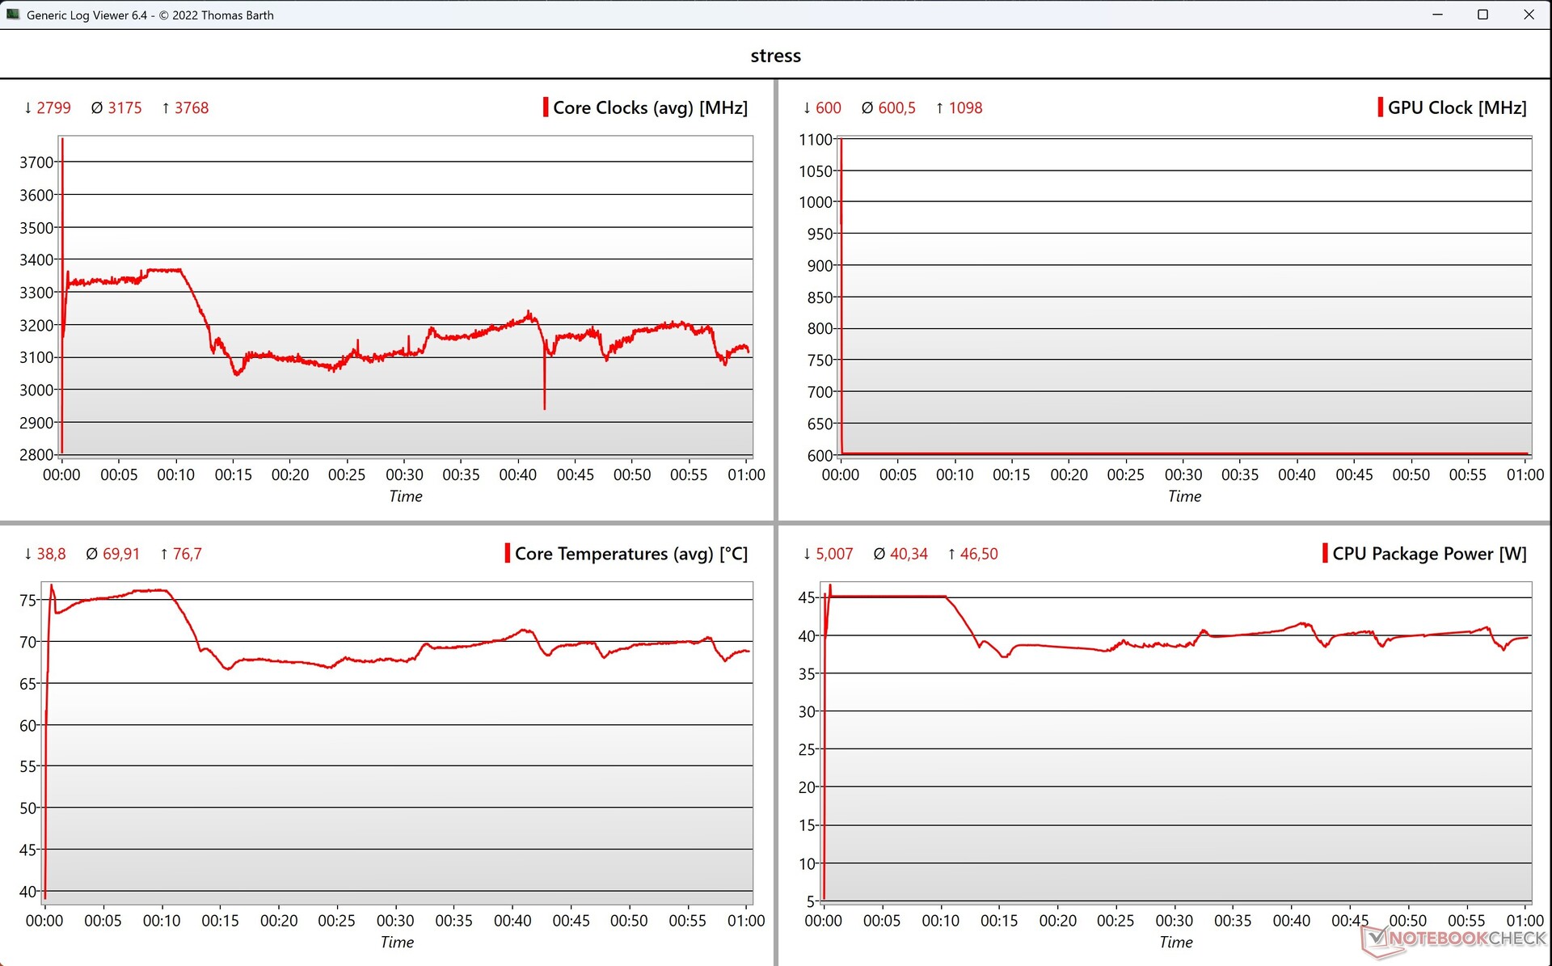Viewport: 1552px width, 966px height.
Task: Click the red Core Clocks legend swatch
Action: click(x=546, y=108)
